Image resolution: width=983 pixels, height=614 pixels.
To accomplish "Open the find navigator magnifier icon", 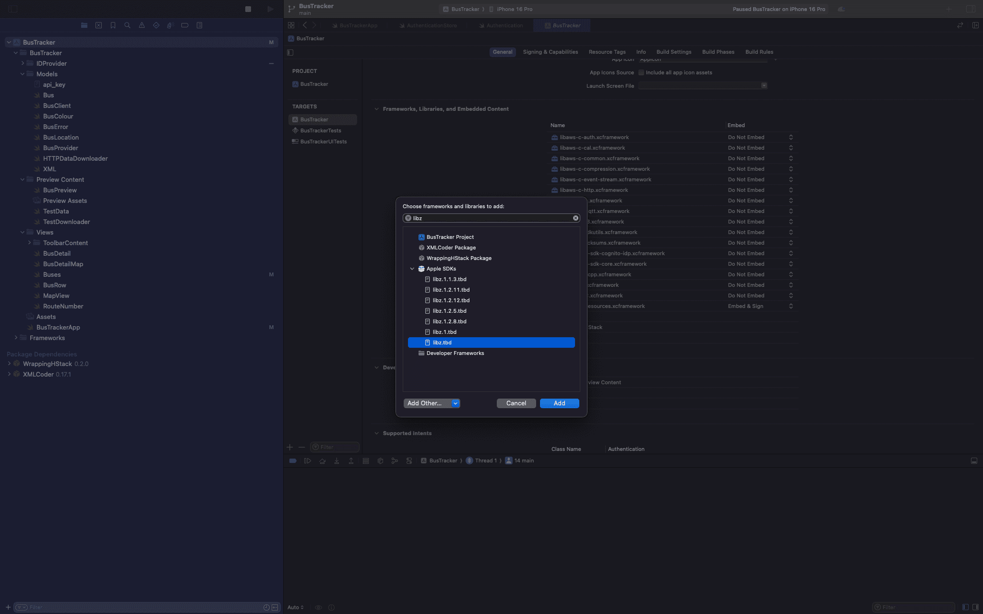I will pyautogui.click(x=127, y=25).
